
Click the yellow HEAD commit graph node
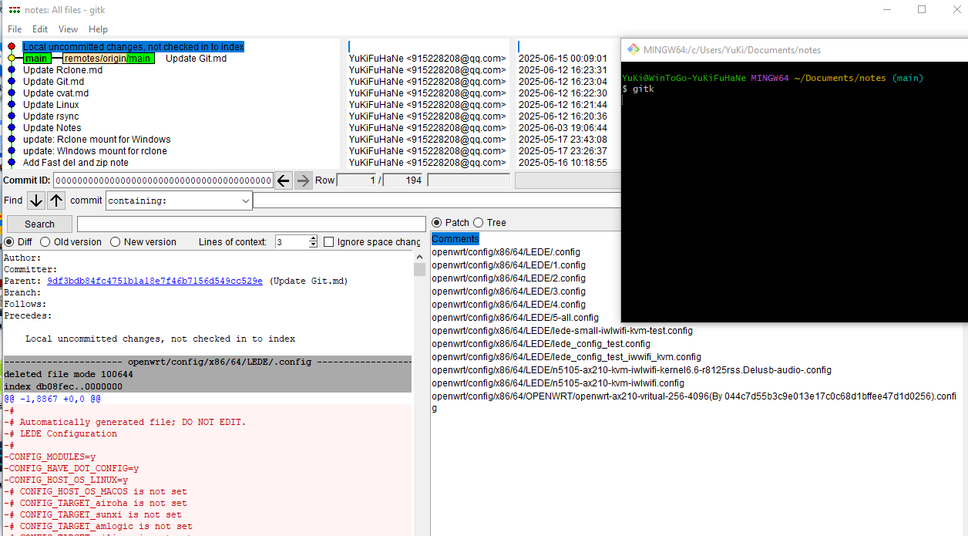11,59
